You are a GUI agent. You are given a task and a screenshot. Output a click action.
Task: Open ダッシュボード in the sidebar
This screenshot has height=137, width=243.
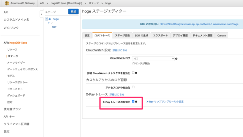click(x=16, y=96)
